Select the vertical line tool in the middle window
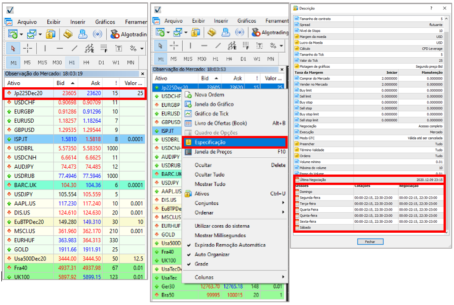Image resolution: width=454 pixels, height=305 pixels. click(190, 45)
